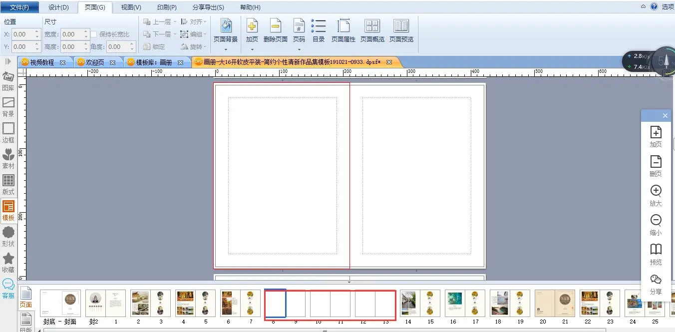The height and width of the screenshot is (332, 675).
Task: Close the floating page tools panel
Action: [x=665, y=115]
